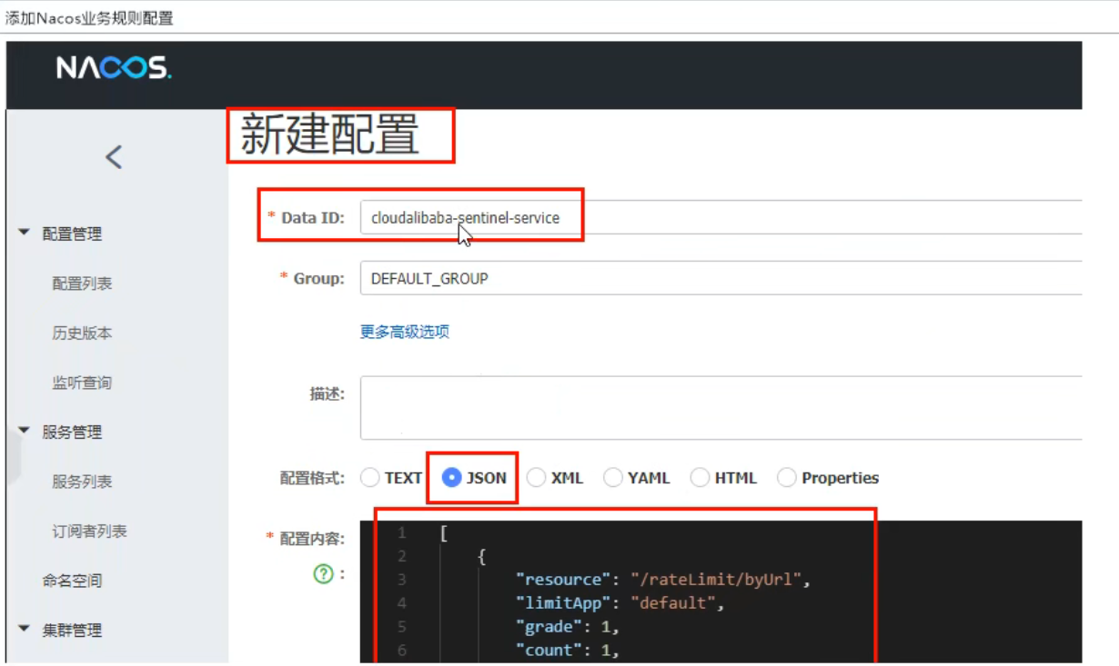Image resolution: width=1119 pixels, height=666 pixels.
Task: Choose XML as configuration format
Action: 537,478
